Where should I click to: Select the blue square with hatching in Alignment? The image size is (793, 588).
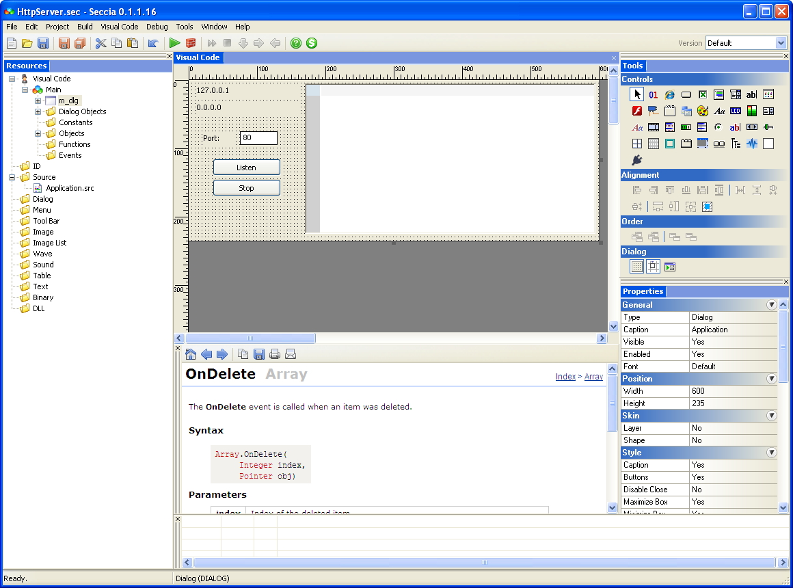pyautogui.click(x=707, y=206)
